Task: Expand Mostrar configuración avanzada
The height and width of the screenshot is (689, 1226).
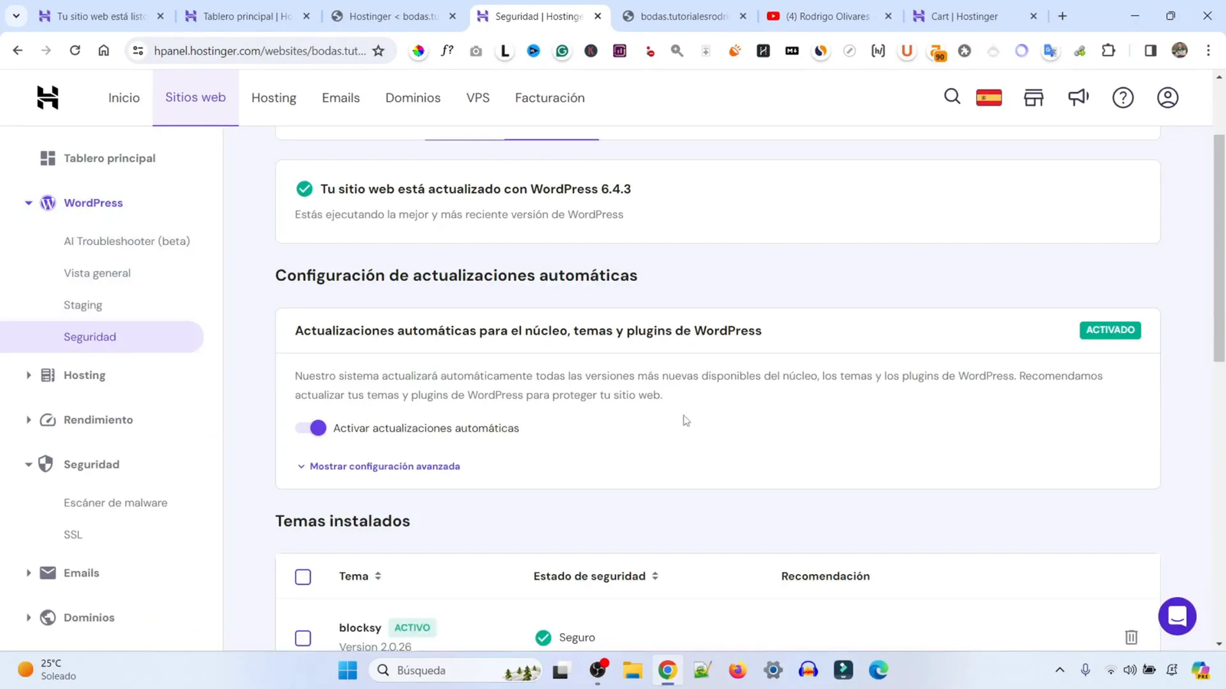Action: click(x=379, y=466)
